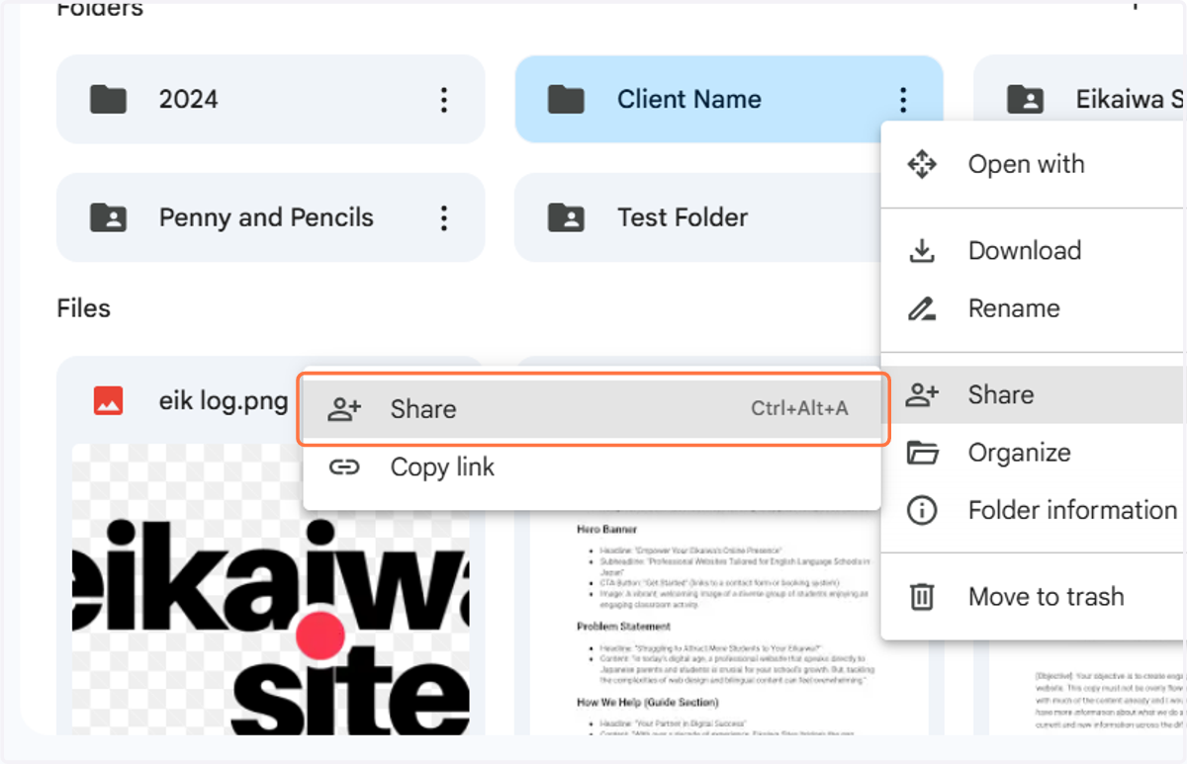Click the Folder information info icon
Screen dimensions: 1187x764
922,510
